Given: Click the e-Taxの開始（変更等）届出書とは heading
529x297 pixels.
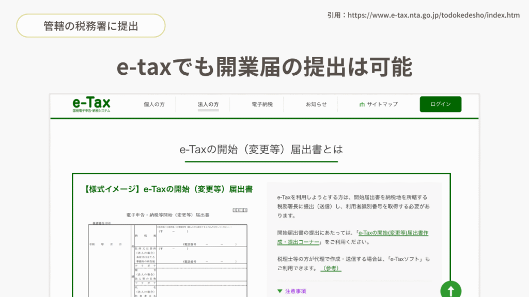Looking at the screenshot, I should tap(261, 149).
